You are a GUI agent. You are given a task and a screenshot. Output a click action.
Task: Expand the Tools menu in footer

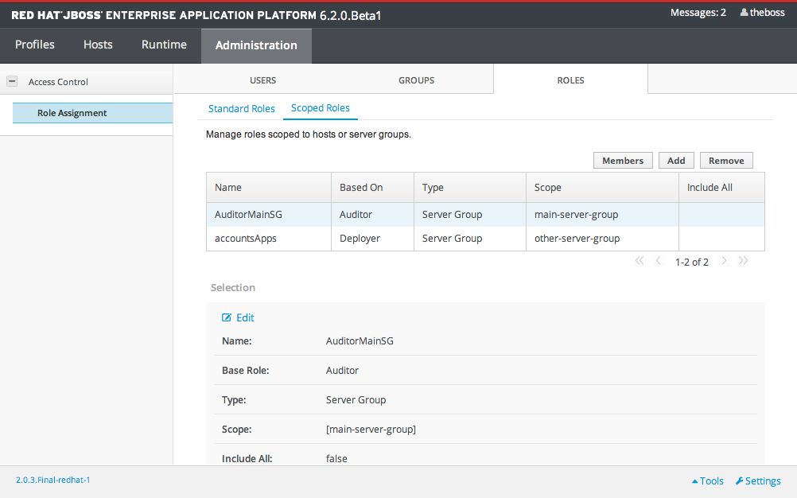point(707,481)
